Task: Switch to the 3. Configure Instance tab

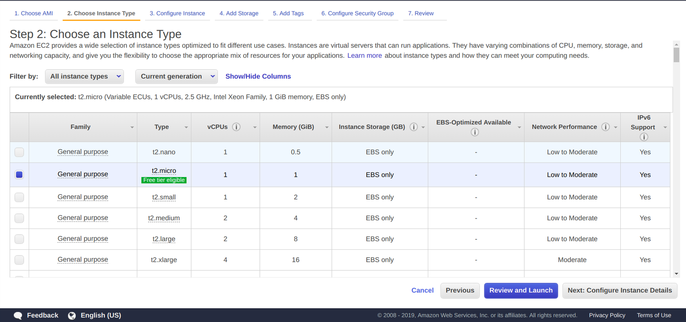Action: pyautogui.click(x=177, y=13)
